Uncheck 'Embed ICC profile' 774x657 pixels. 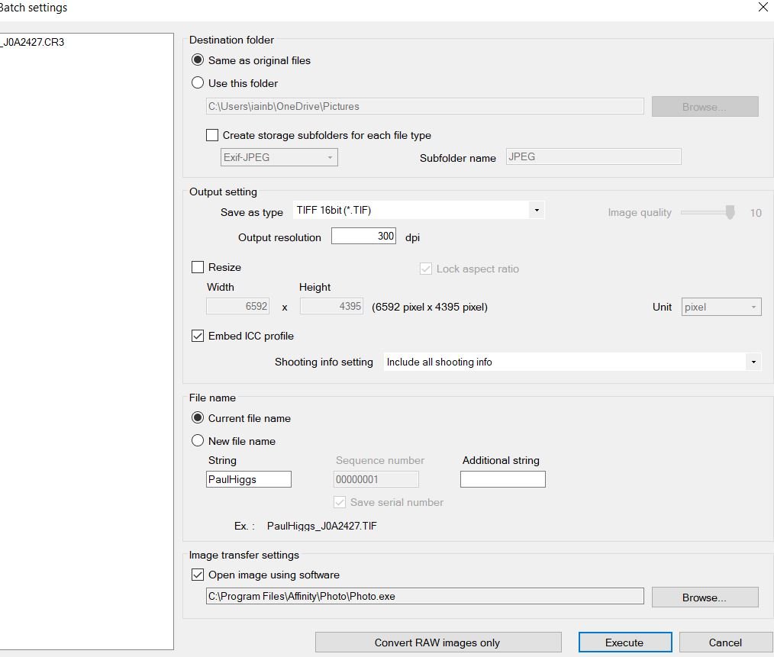tap(198, 337)
